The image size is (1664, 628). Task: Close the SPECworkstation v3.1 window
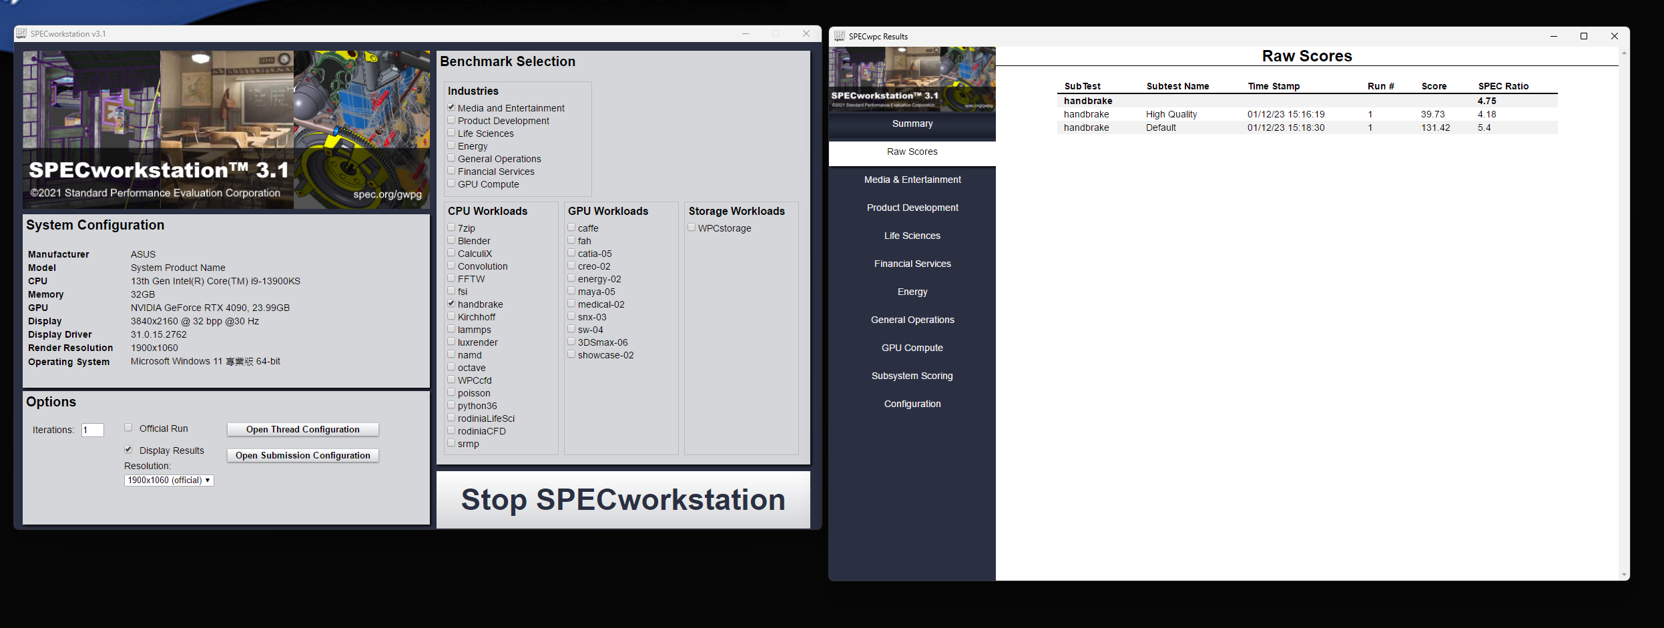pyautogui.click(x=806, y=33)
